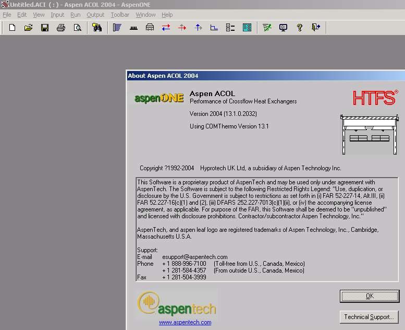Image resolution: width=405 pixels, height=330 pixels.
Task: Click phone number '+ 1 888-996-7100'
Action: (x=184, y=264)
